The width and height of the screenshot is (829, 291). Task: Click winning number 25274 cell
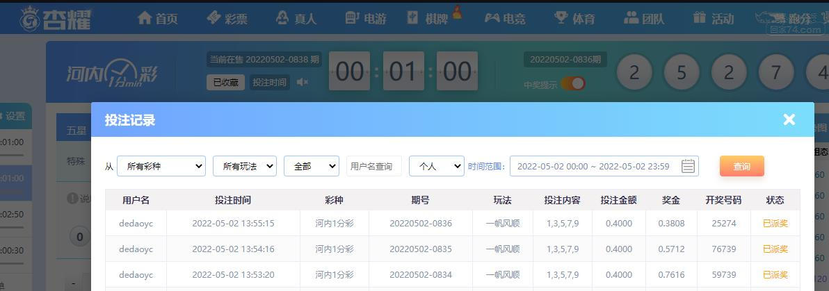click(x=724, y=224)
